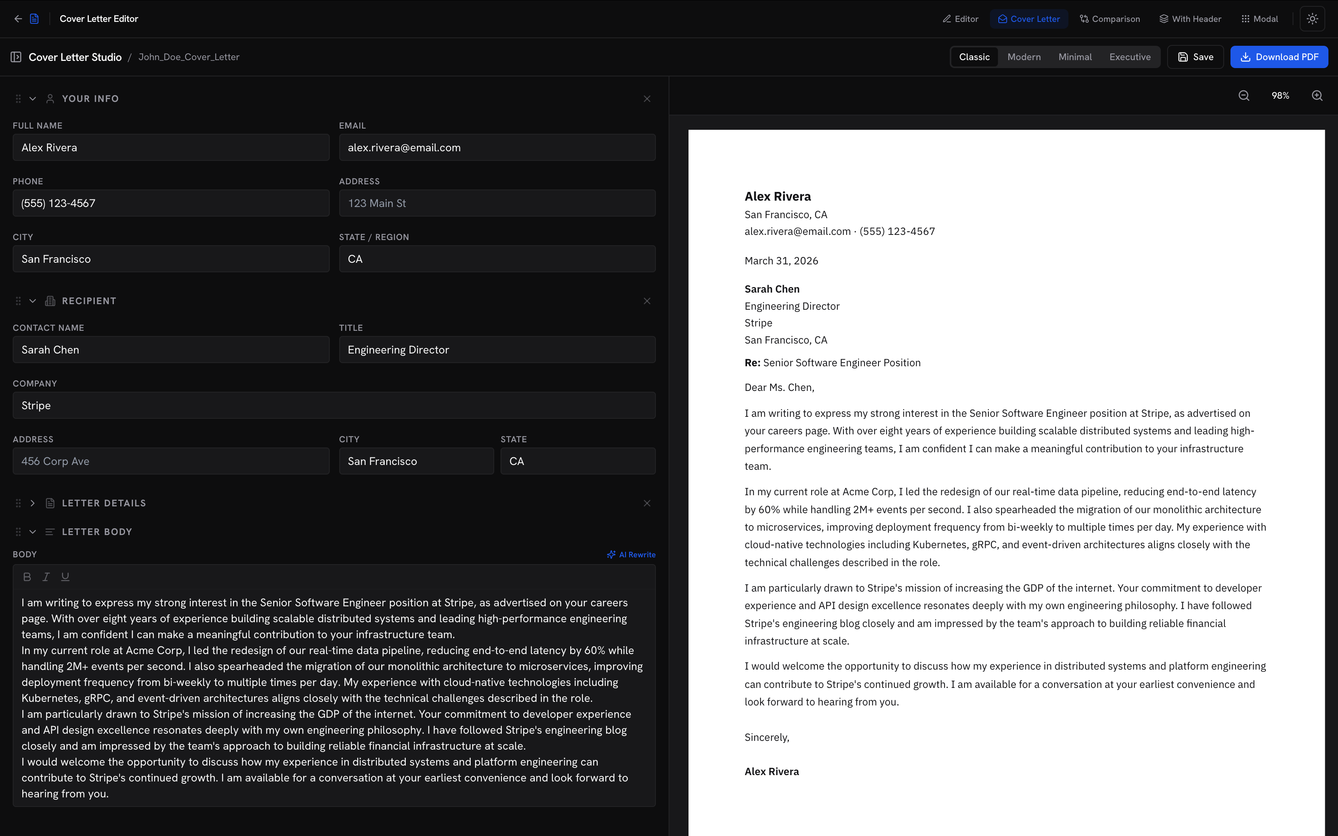
Task: Click the Download PDF button
Action: [1279, 57]
